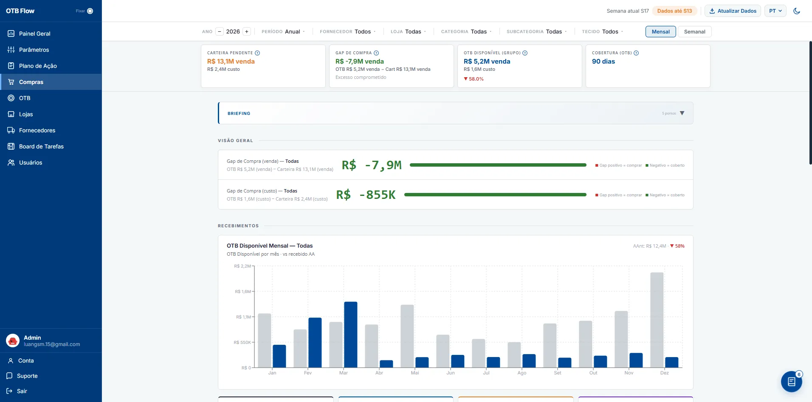Click the Plano de Ação clipboard icon
812x402 pixels.
11,66
